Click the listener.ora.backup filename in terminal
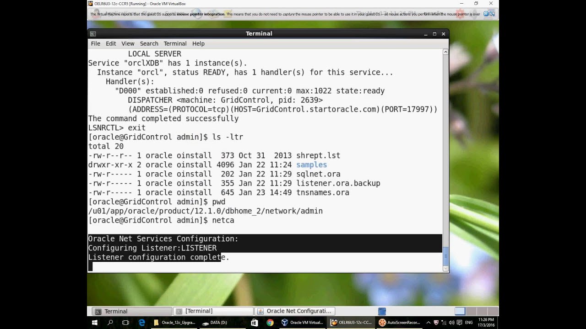 click(338, 183)
